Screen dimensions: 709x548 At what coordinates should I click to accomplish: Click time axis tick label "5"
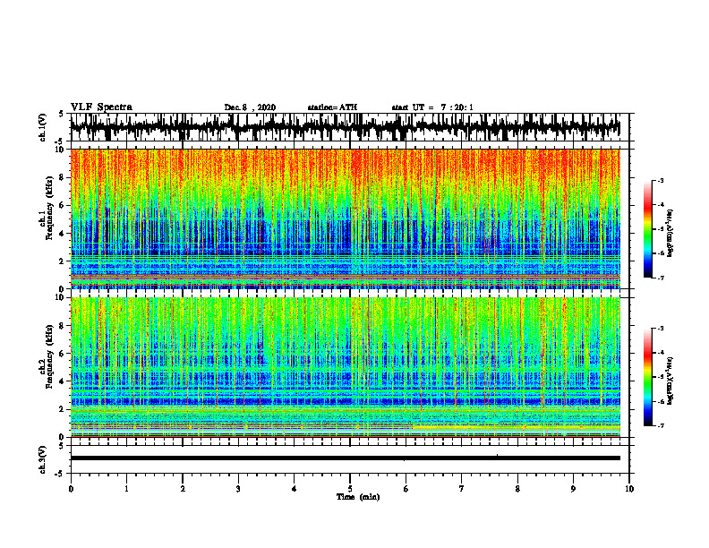pos(350,489)
